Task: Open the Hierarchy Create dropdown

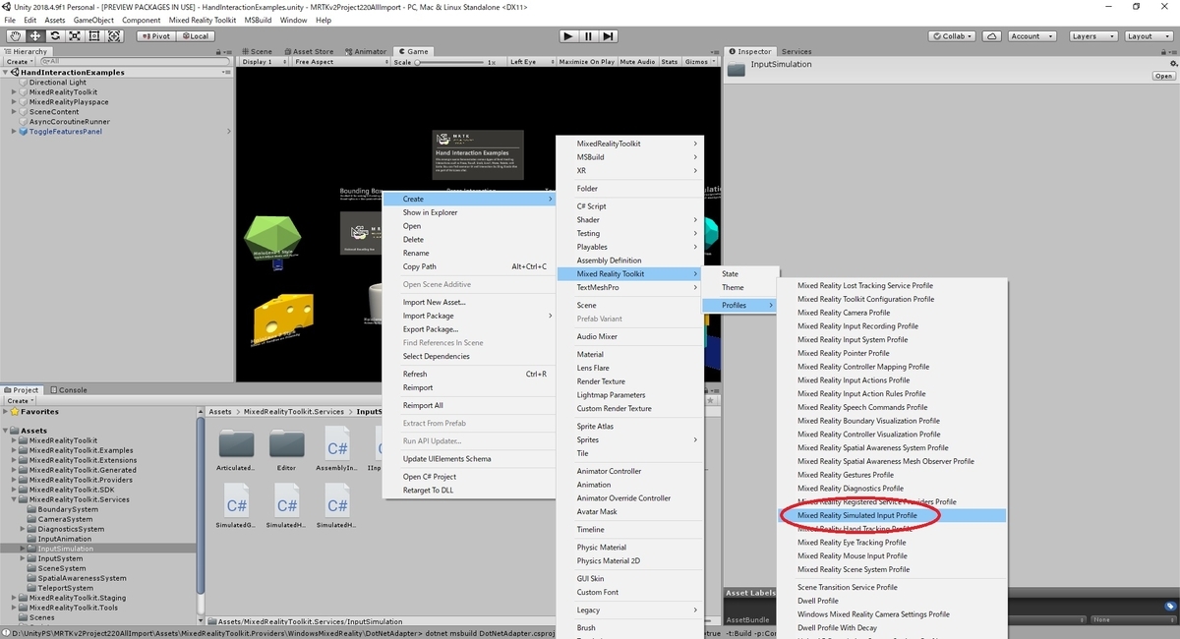Action: click(x=19, y=61)
